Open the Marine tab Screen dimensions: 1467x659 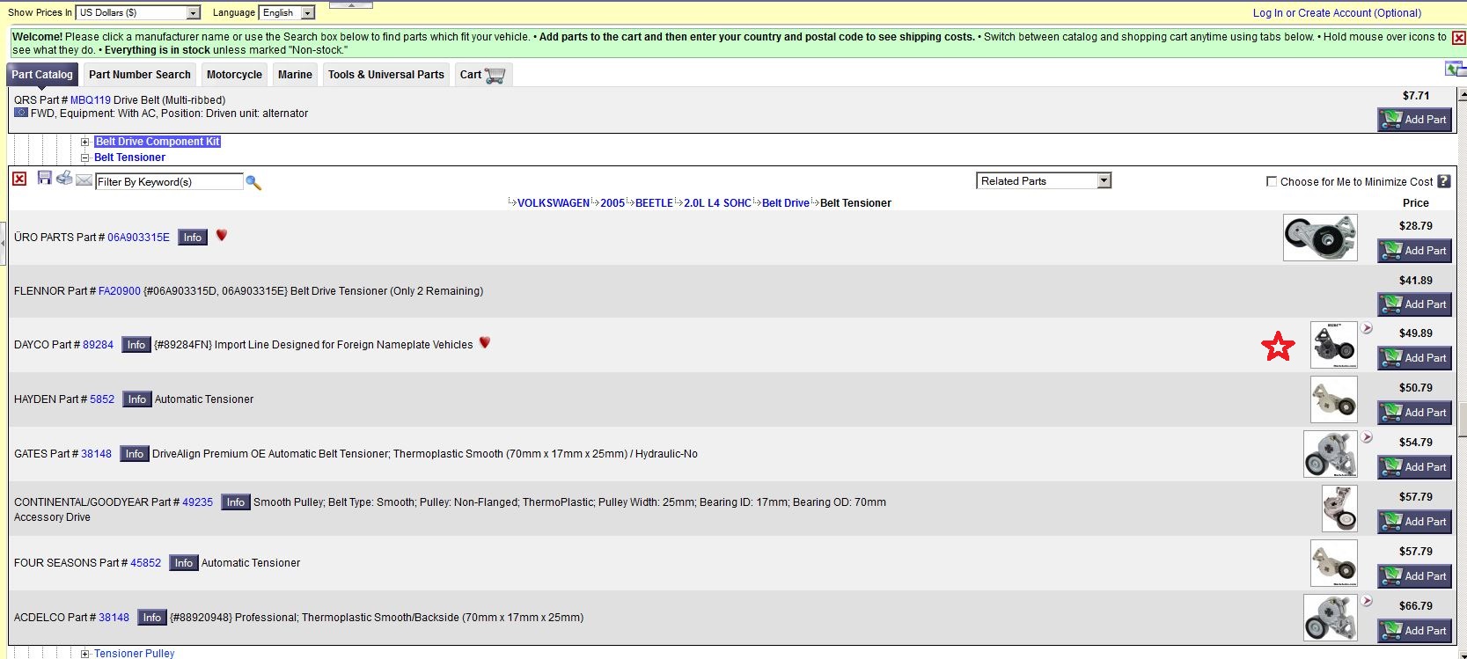tap(295, 75)
